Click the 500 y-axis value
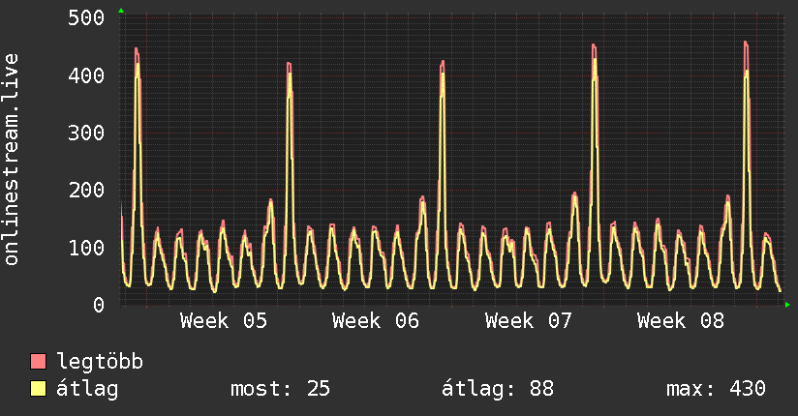 pyautogui.click(x=86, y=17)
